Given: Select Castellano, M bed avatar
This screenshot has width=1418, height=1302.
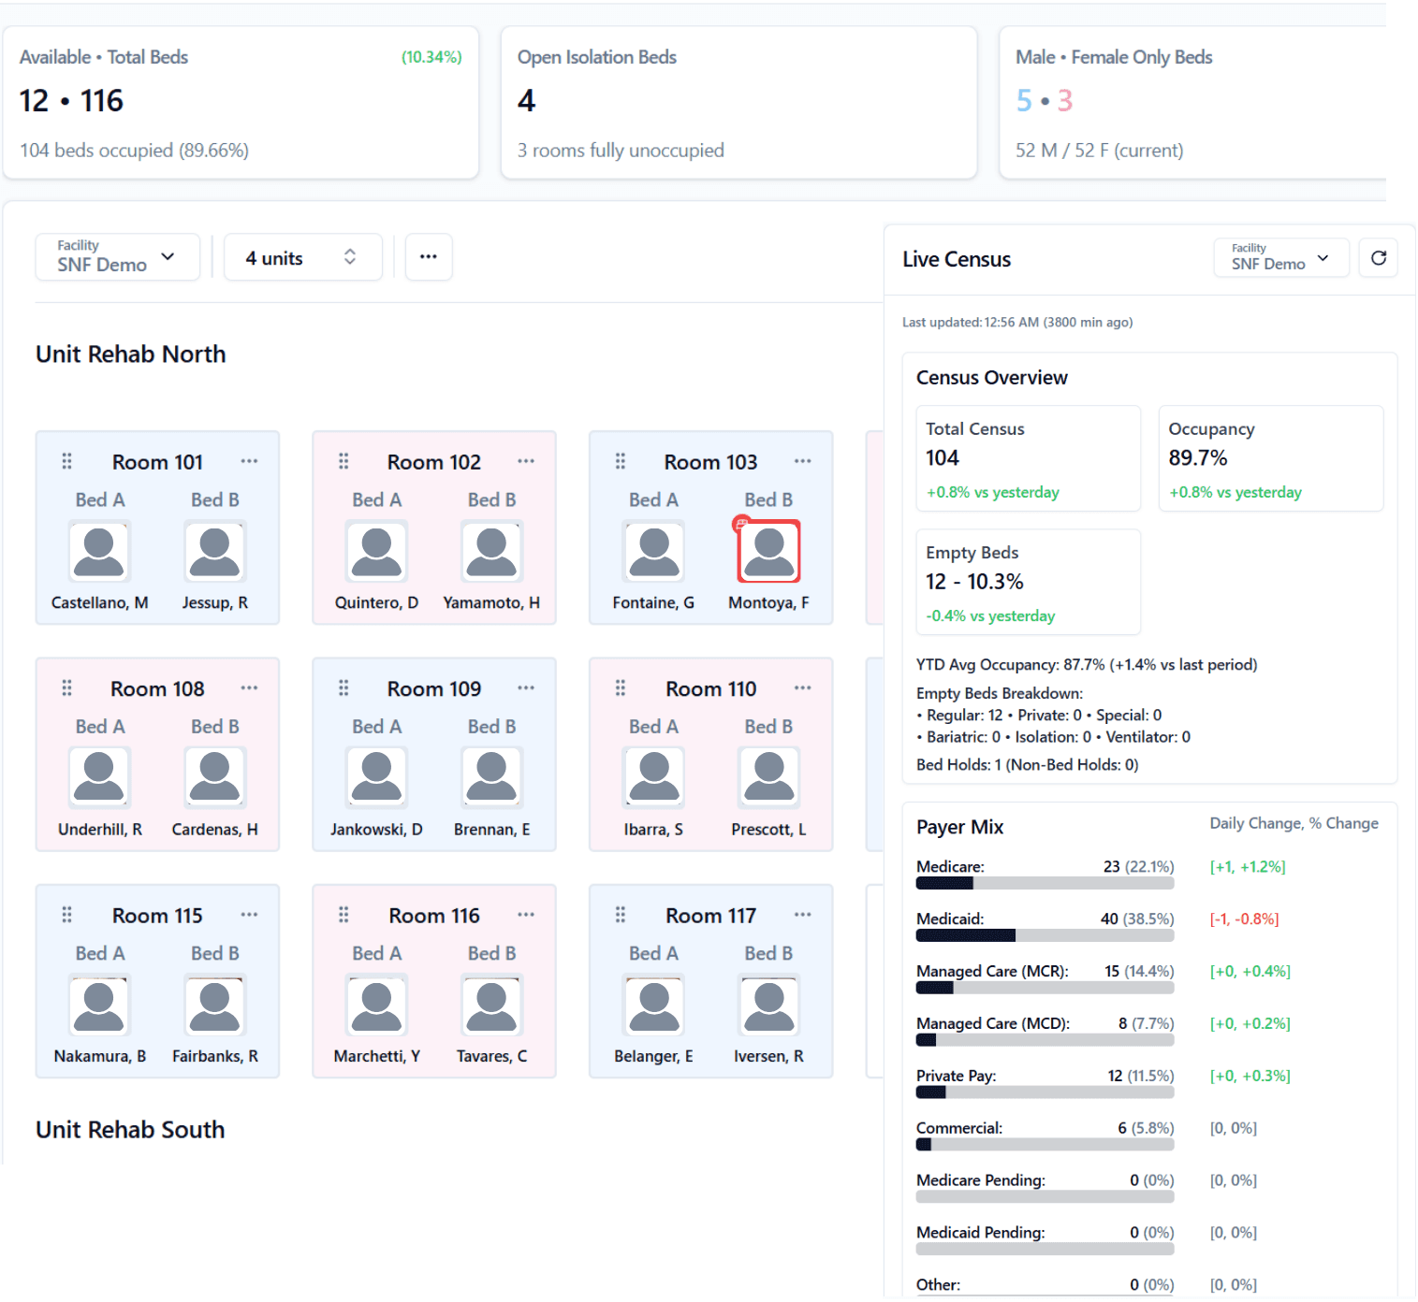Looking at the screenshot, I should tap(99, 551).
